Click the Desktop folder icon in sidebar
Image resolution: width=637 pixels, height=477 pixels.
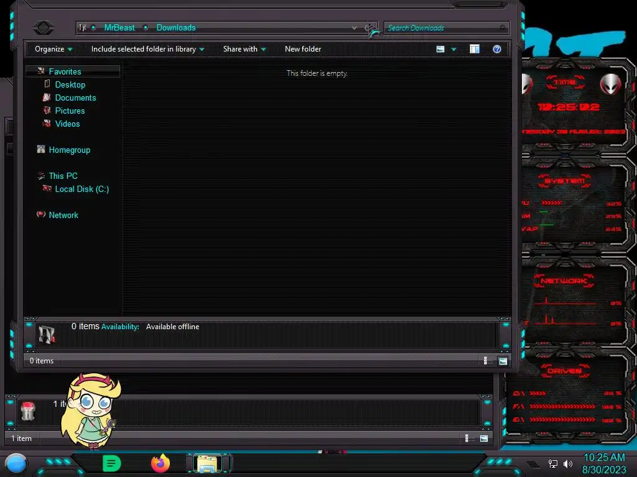point(47,84)
